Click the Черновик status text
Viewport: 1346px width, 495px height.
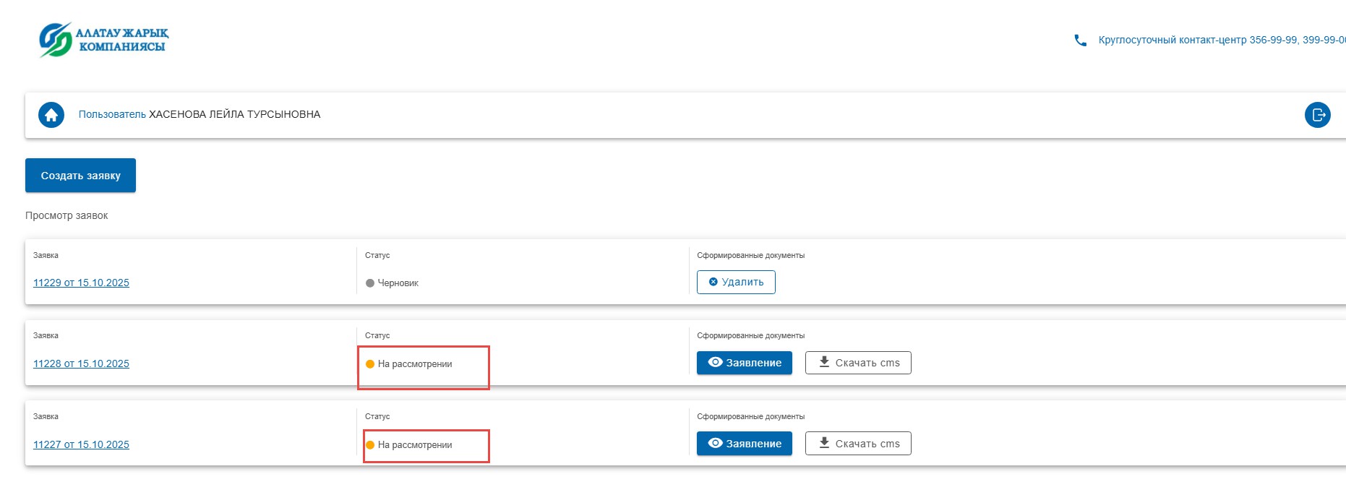tap(398, 283)
